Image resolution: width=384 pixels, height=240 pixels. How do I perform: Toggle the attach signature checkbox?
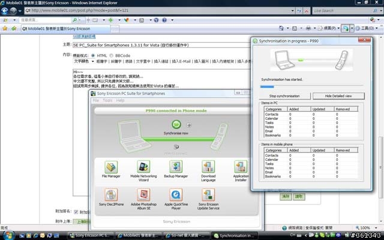pyautogui.click(x=76, y=212)
